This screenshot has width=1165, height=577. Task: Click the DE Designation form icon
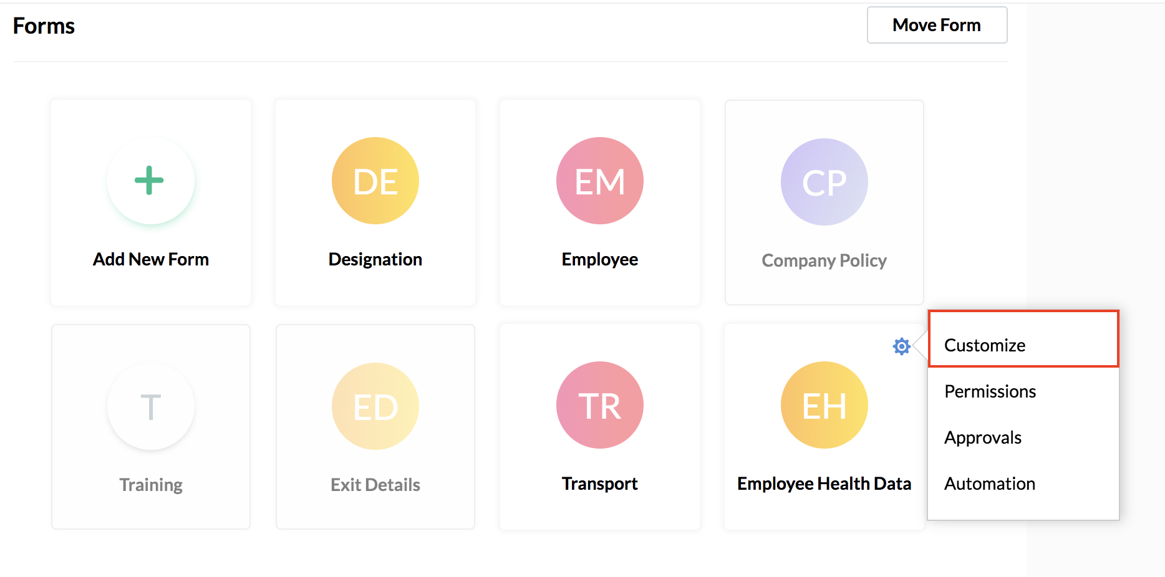[x=375, y=181]
